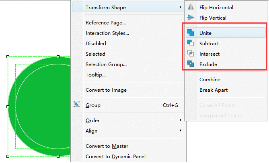This screenshot has height=163, width=269.
Task: Expand the Transform Shape submenu arrow
Action: [x=180, y=7]
